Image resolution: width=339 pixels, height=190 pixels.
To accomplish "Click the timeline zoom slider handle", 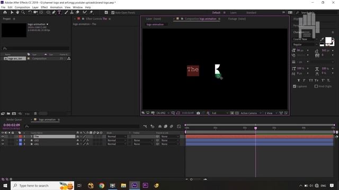I will pyautogui.click(x=191, y=179).
